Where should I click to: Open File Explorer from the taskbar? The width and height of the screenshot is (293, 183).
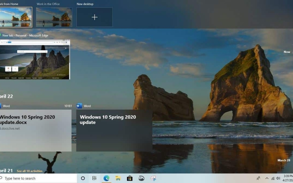click(118, 178)
